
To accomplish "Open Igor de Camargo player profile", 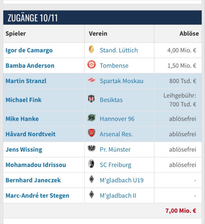I will click(x=29, y=50).
